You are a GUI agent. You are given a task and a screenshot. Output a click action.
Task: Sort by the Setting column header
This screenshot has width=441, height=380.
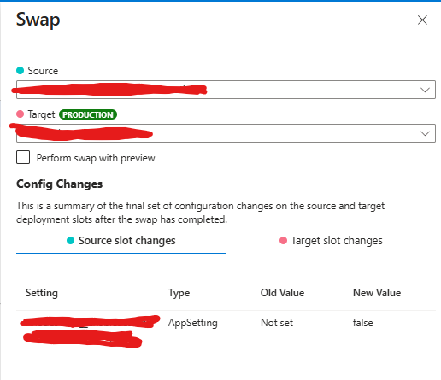[42, 293]
